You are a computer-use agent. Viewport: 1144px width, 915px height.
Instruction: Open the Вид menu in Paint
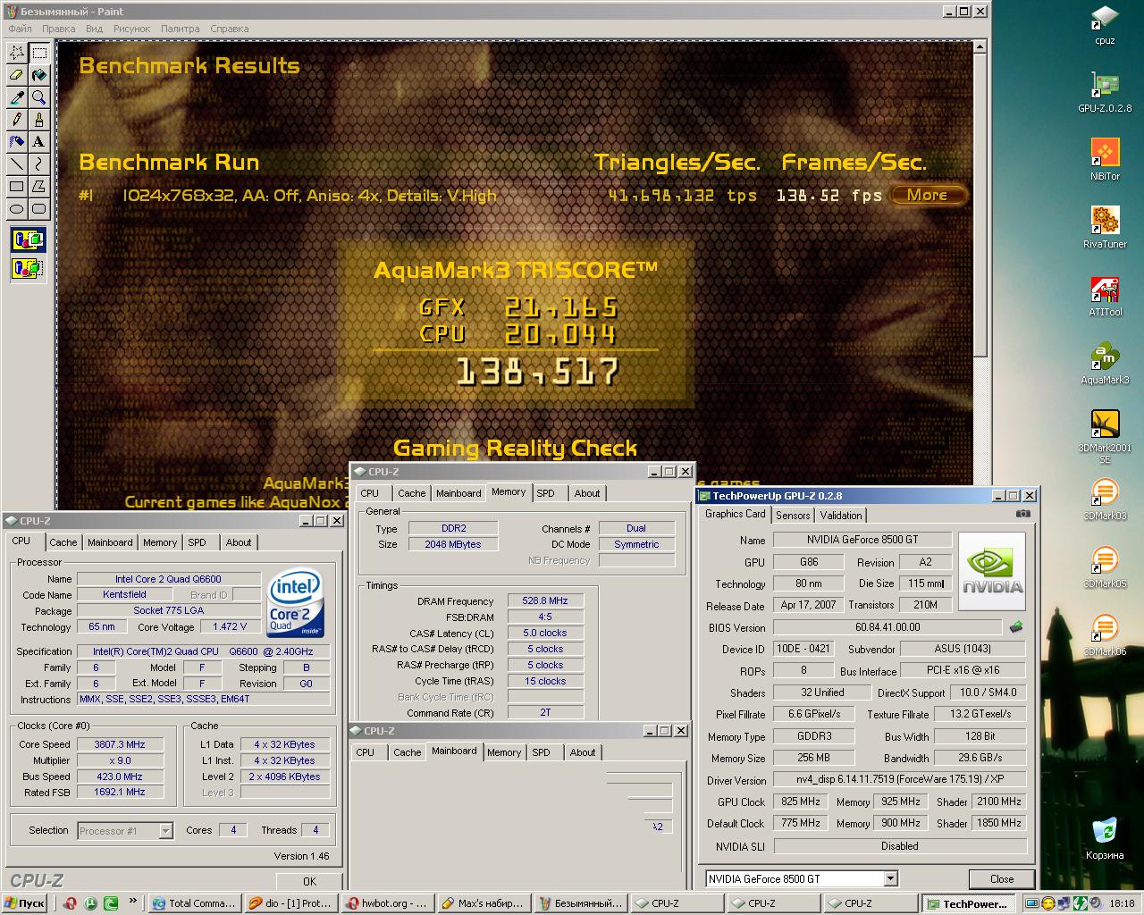point(94,29)
